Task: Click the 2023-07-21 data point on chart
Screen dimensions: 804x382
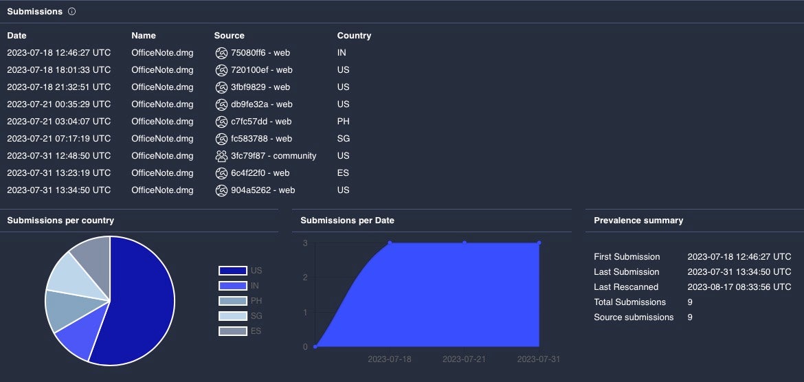Action: click(x=465, y=243)
